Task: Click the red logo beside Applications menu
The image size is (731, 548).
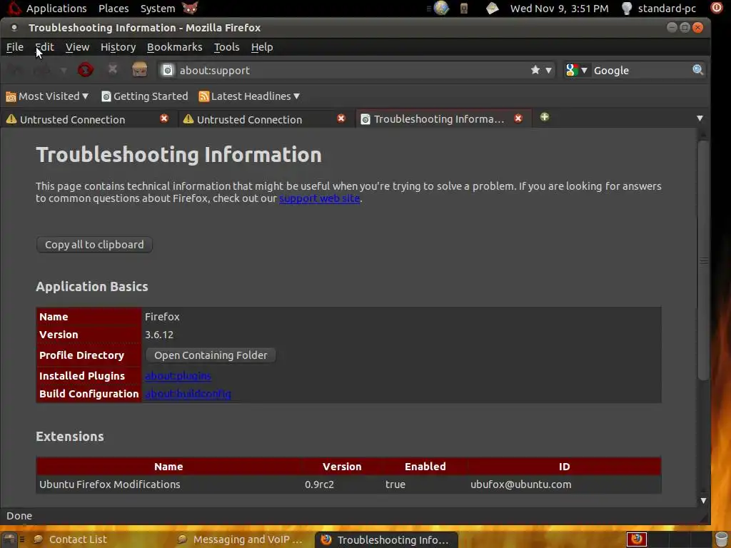Action: point(14,8)
